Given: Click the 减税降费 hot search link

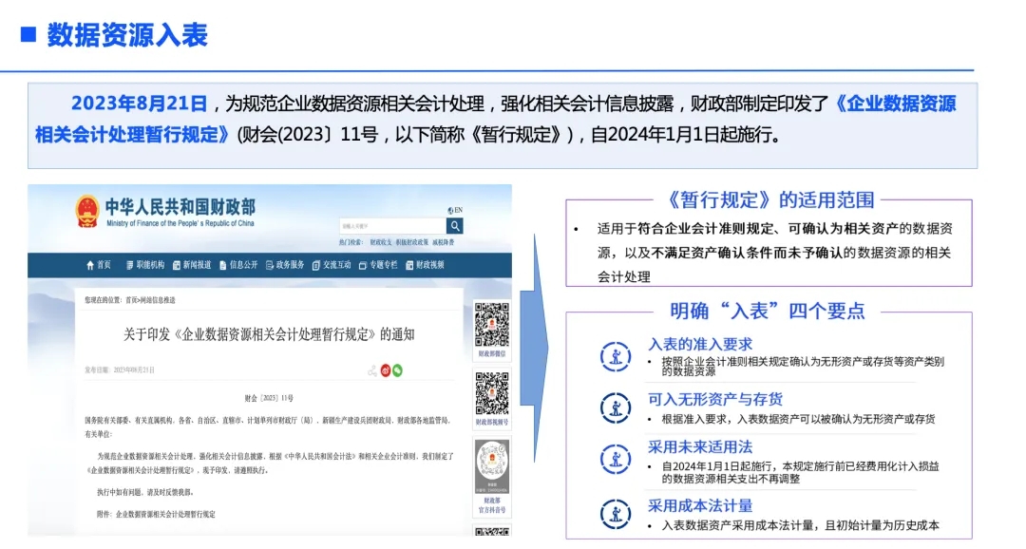Looking at the screenshot, I should point(443,243).
